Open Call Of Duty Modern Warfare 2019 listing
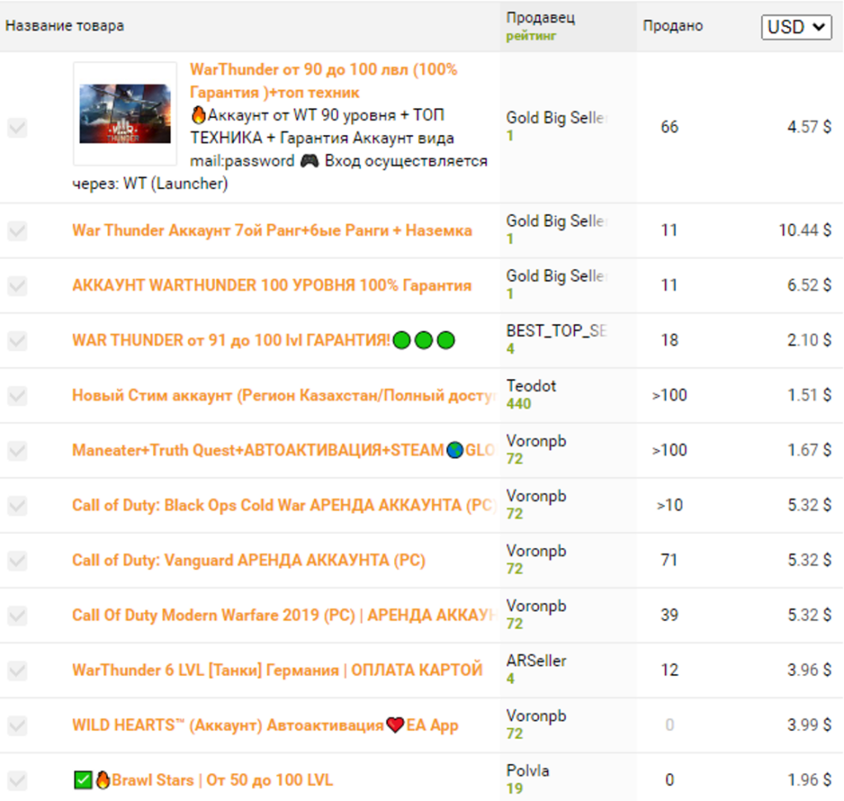Screen dimensions: 844x801 (284, 615)
